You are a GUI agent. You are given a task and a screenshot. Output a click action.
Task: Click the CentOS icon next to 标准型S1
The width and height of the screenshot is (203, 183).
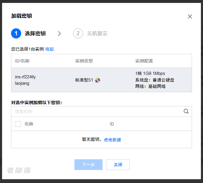click(97, 80)
